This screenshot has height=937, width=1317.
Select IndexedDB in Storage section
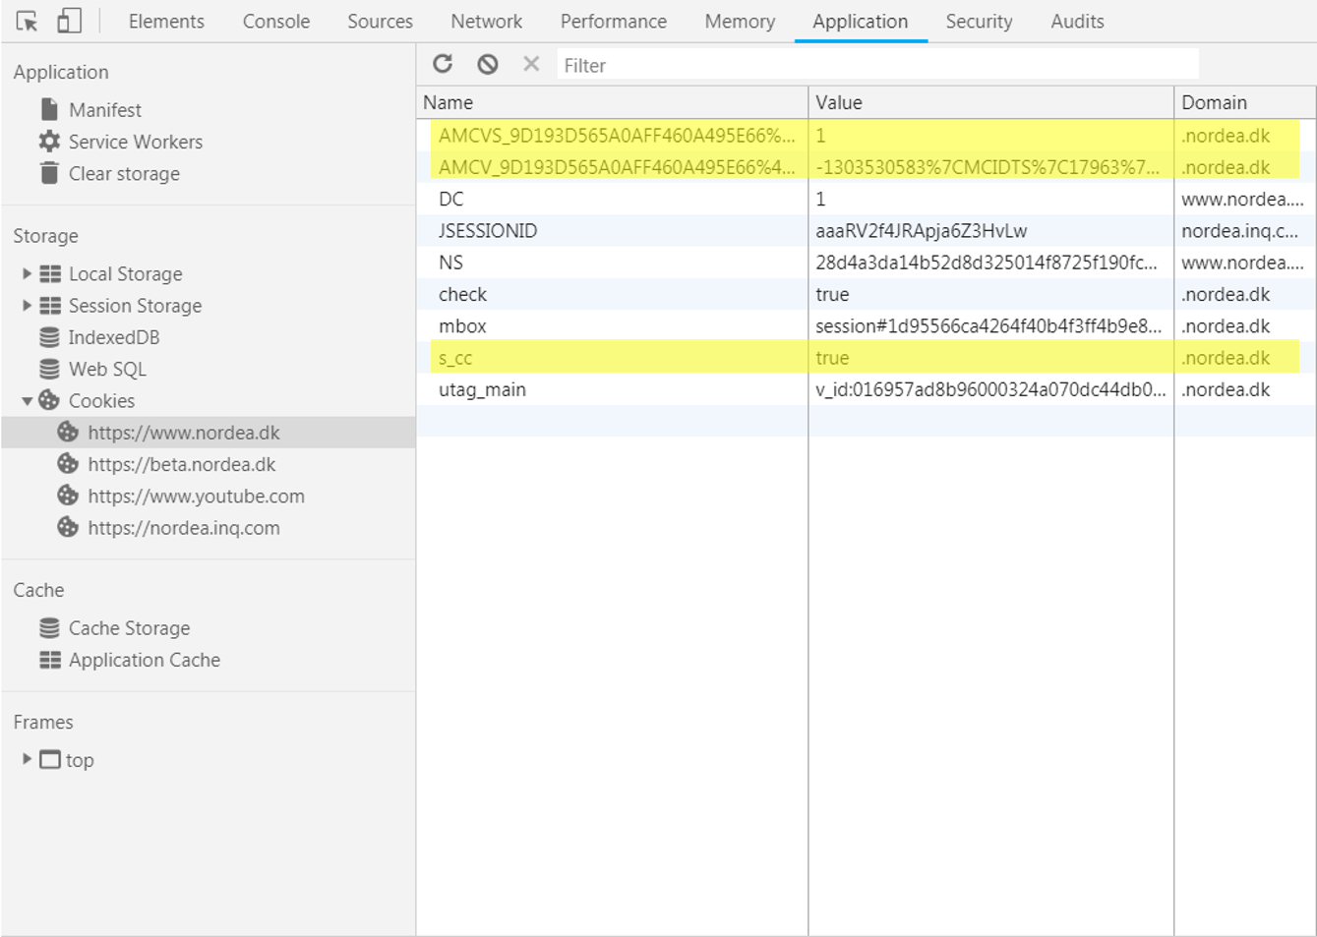[x=114, y=337]
